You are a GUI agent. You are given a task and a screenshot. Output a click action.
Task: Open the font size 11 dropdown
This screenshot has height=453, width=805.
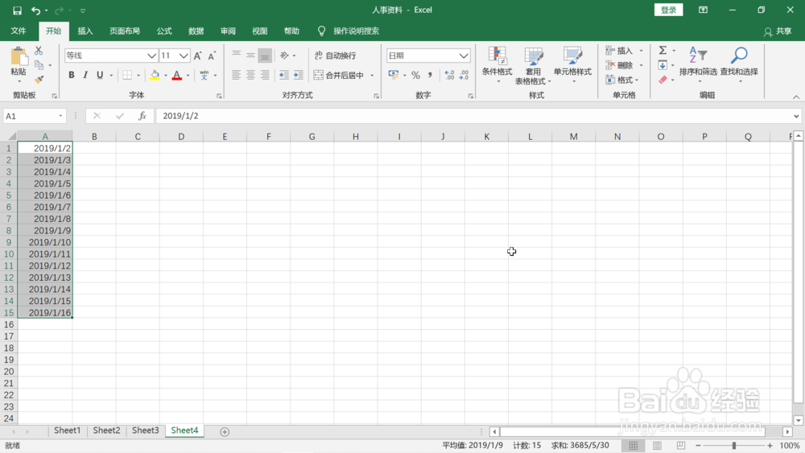pos(184,56)
